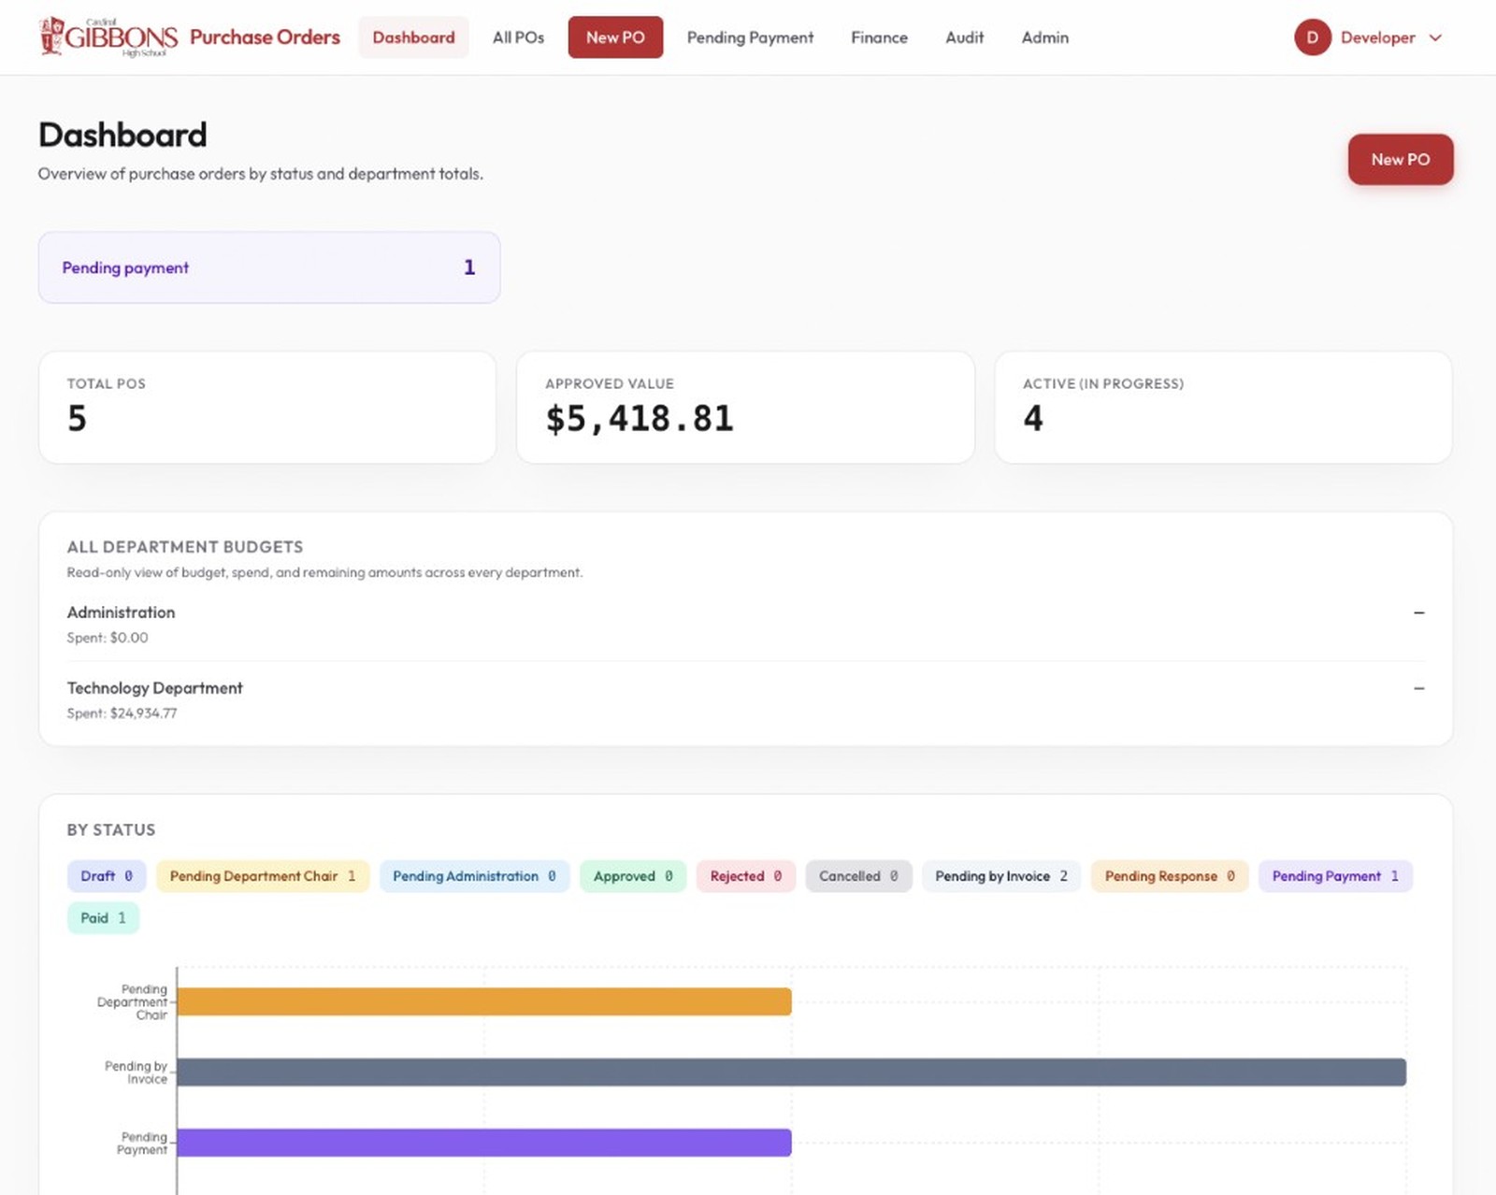Select the Paid status chip
Screen dimensions: 1496x1195
103,918
